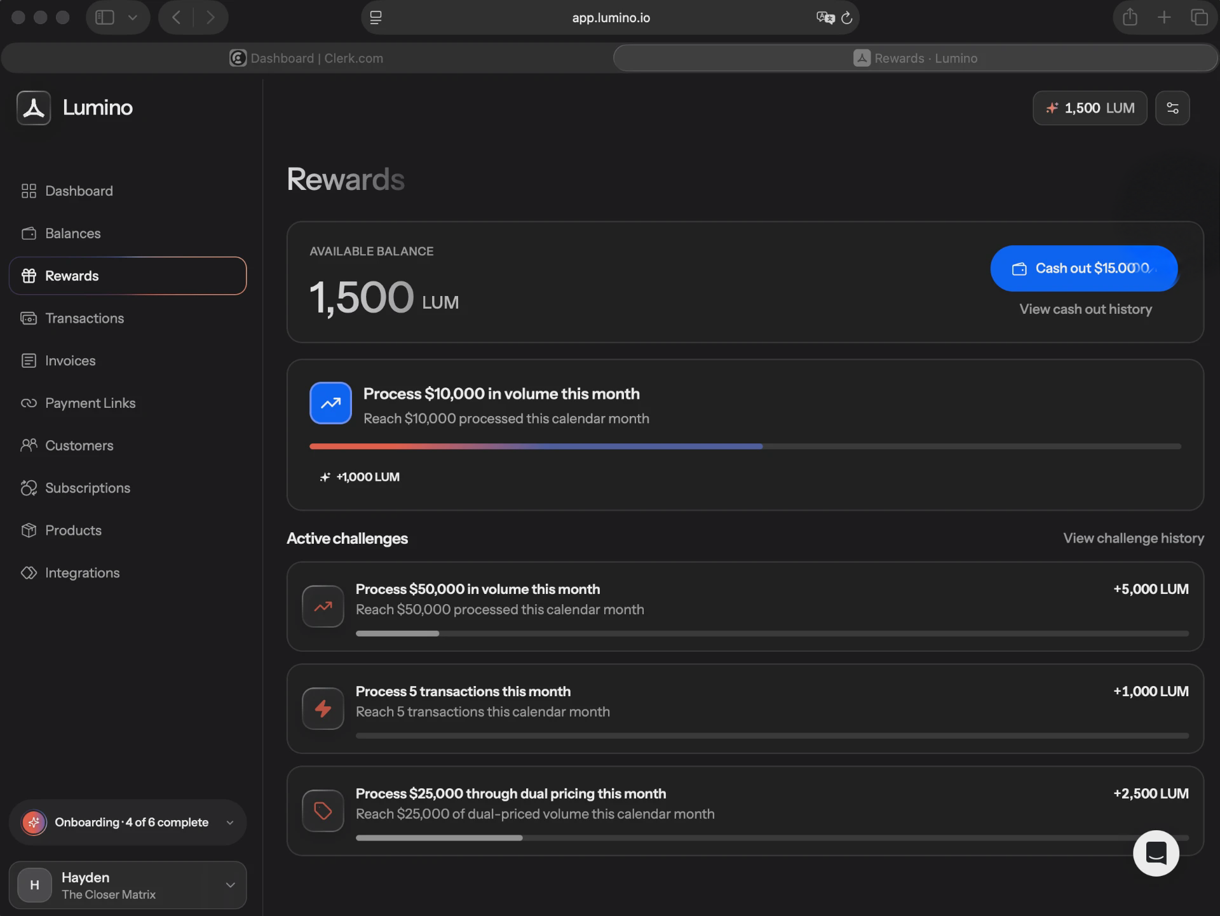
Task: Go forward with the browser forward arrow
Action: [x=210, y=18]
